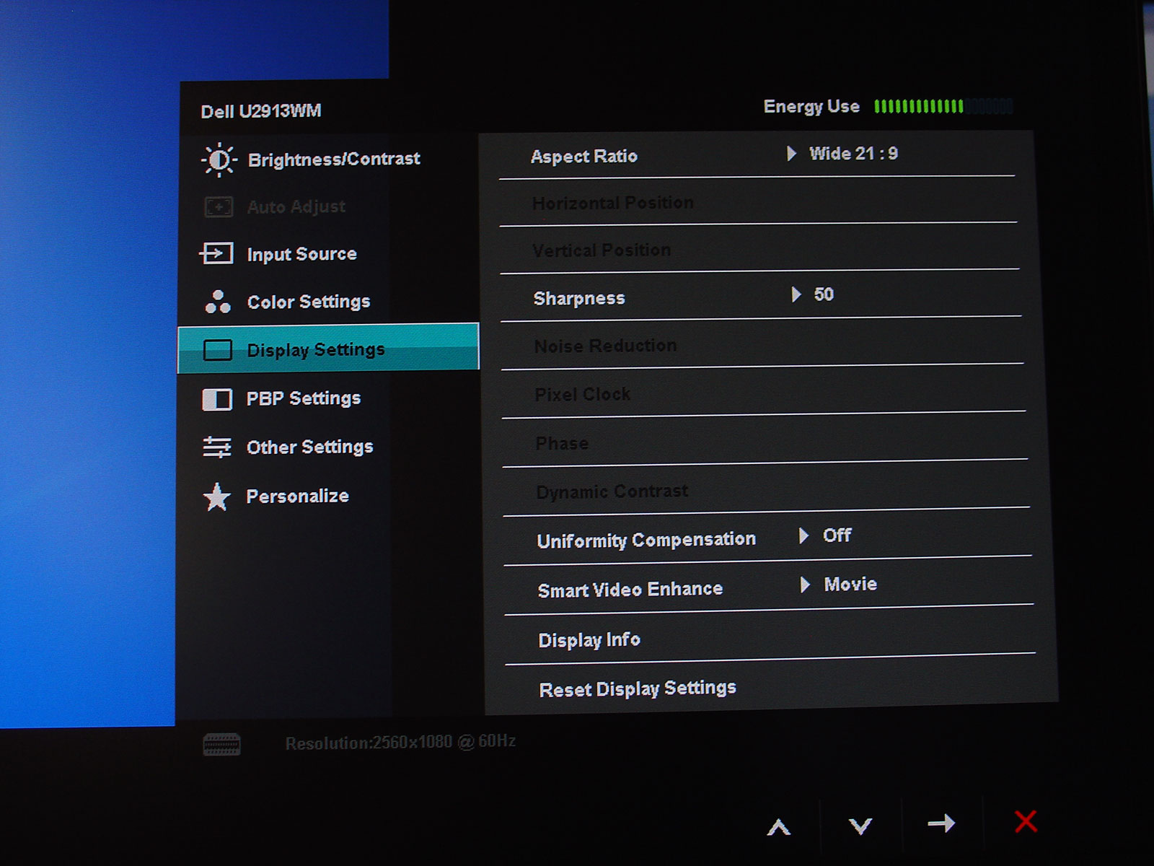This screenshot has width=1154, height=866.
Task: Expand the Smart Video Enhance Movie arrow
Action: click(x=805, y=585)
